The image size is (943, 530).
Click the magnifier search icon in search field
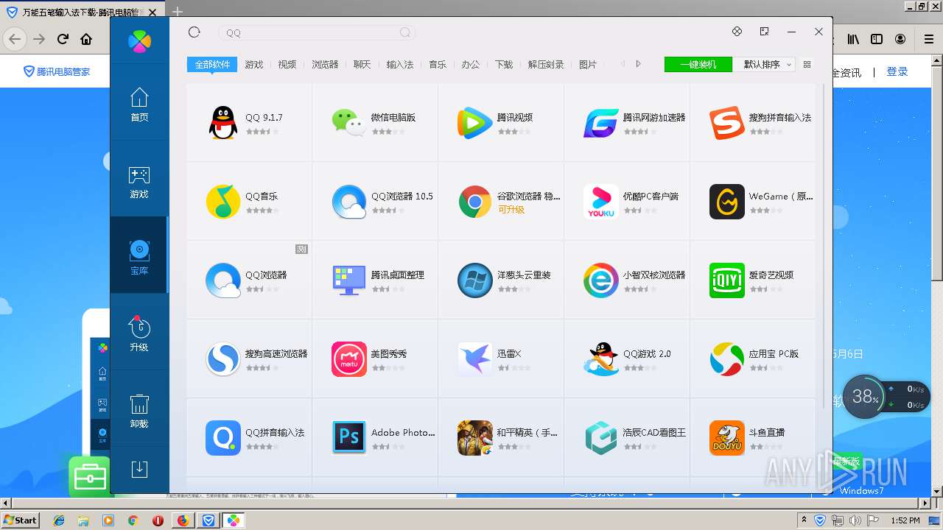pyautogui.click(x=405, y=32)
